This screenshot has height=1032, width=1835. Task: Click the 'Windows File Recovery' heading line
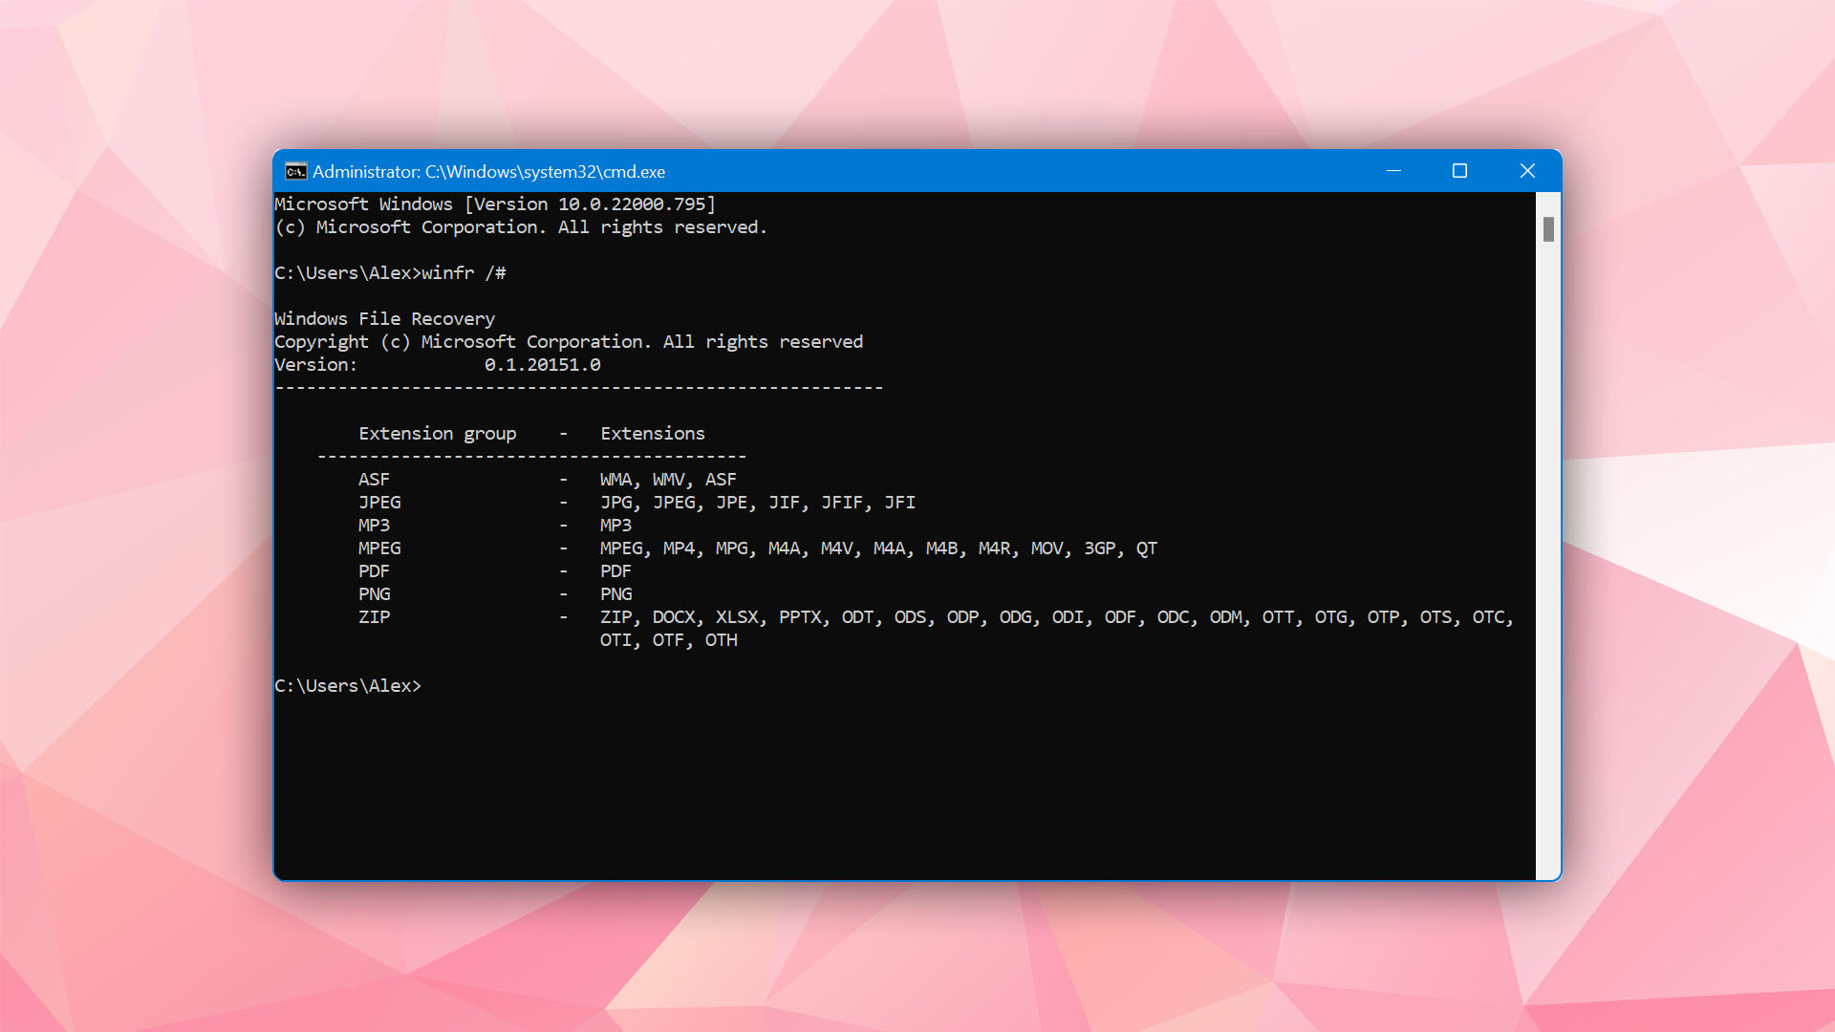coord(384,319)
